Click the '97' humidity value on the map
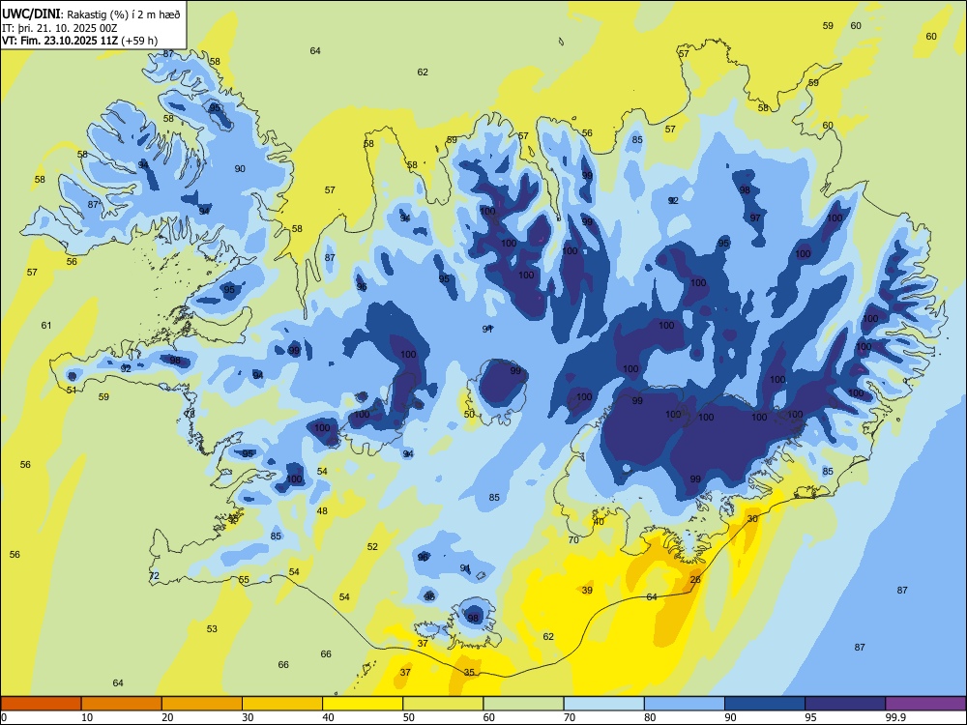967x725 pixels. 755,217
